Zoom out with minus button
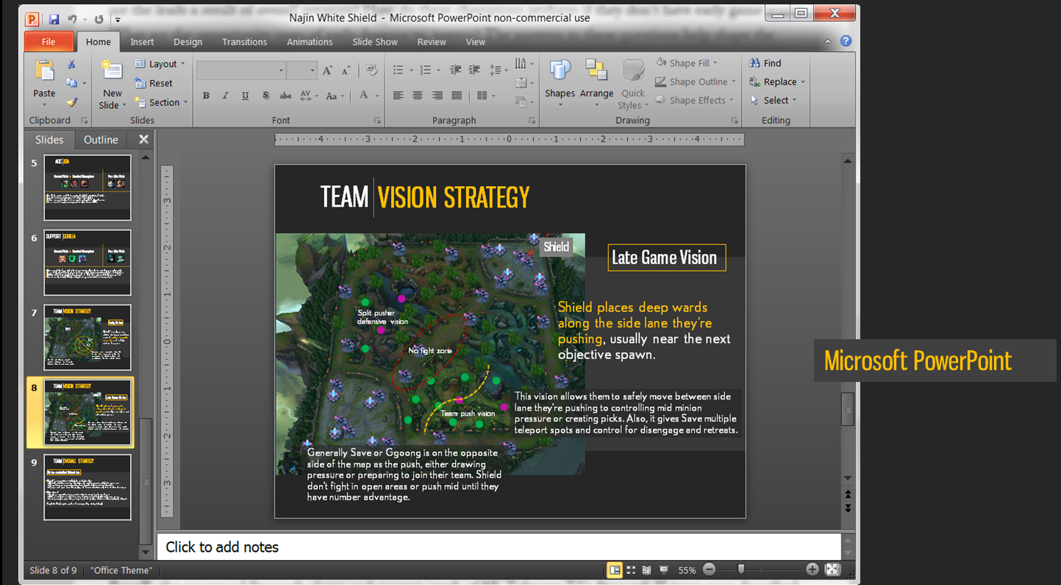The image size is (1061, 585). (x=710, y=569)
